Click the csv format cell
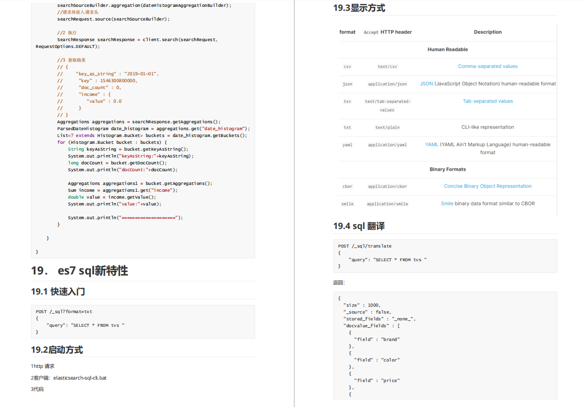 [x=347, y=67]
